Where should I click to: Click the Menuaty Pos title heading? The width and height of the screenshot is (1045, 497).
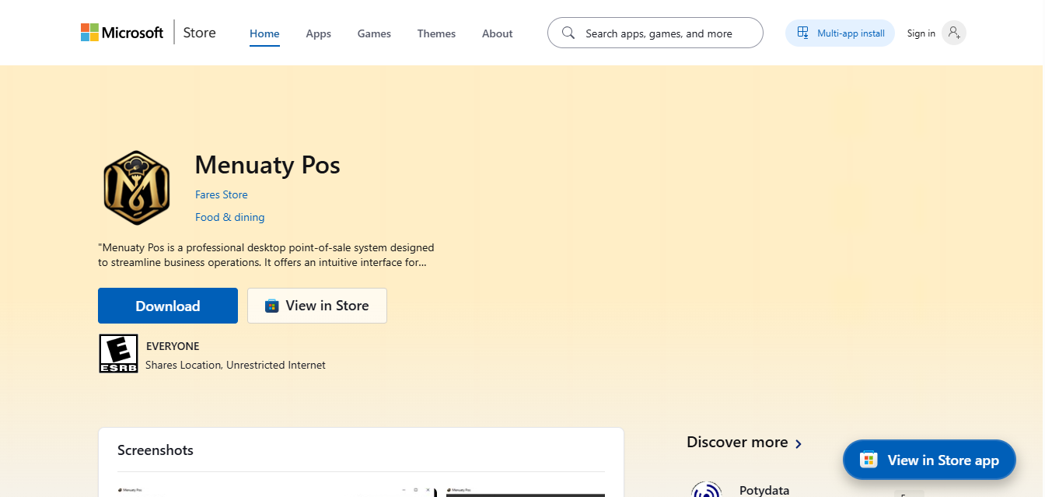click(267, 165)
